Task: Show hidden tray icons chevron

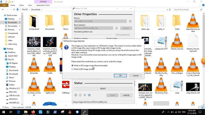Action: 168,112
